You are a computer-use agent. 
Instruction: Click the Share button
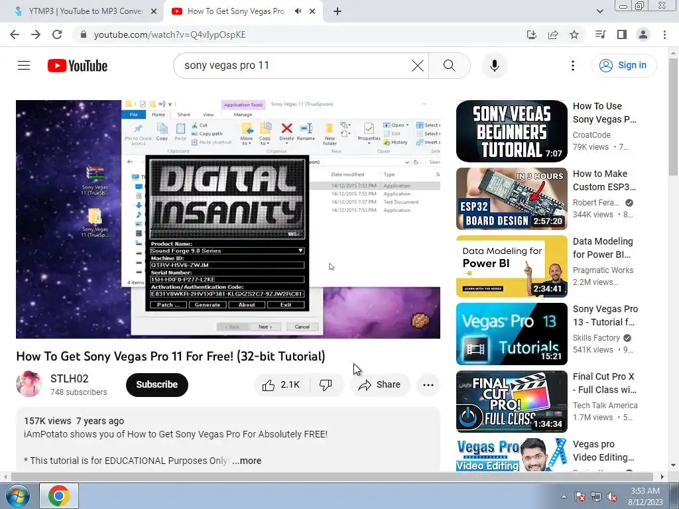point(380,385)
